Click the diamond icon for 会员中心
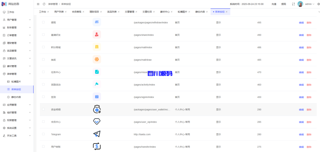The image size is (320, 152). [97, 122]
